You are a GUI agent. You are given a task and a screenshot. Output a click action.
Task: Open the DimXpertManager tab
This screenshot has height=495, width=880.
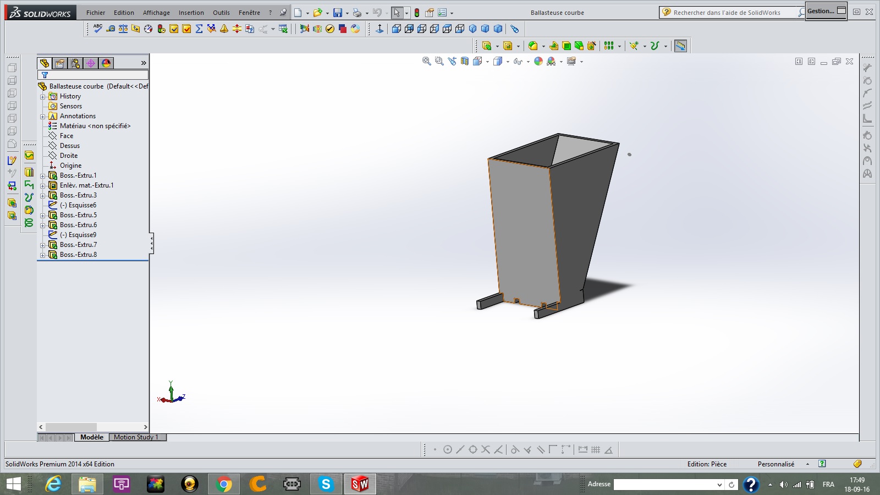click(91, 63)
